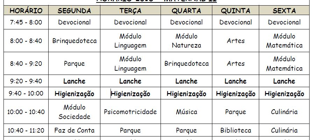Select the TERÇA column header
This screenshot has width=312, height=140.
(x=130, y=10)
